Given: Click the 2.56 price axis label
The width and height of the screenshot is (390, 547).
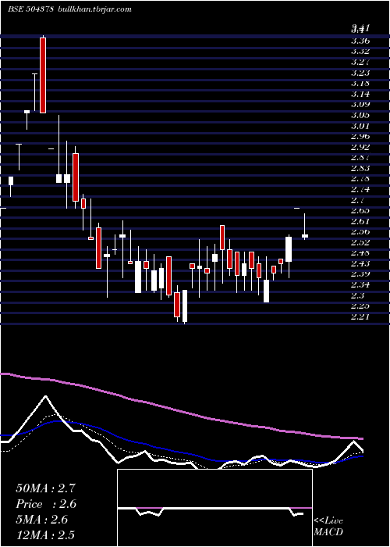Looking at the screenshot, I should click(360, 231).
